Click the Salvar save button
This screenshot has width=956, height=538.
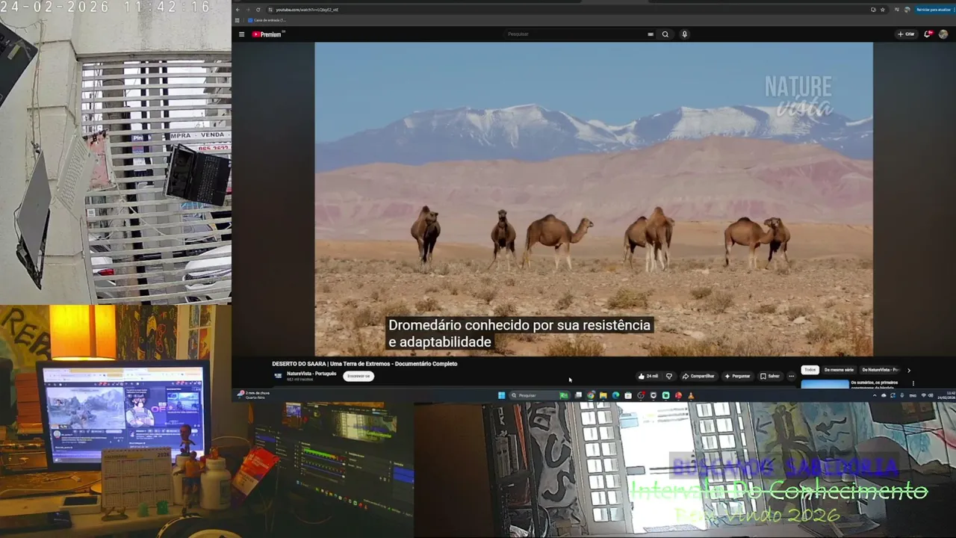pos(770,376)
